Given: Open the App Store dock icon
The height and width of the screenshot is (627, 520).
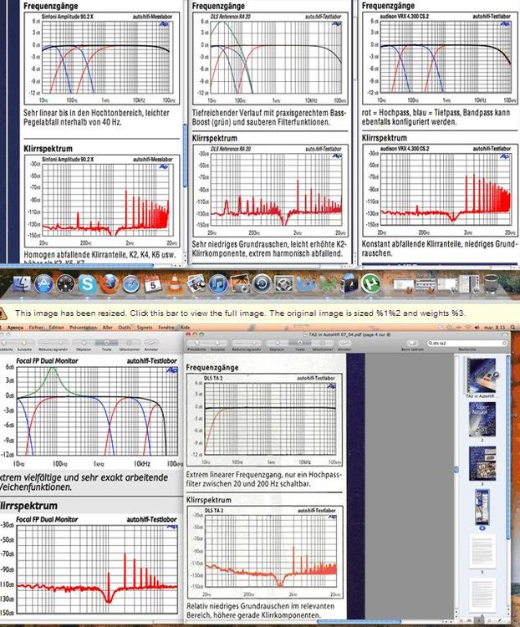Looking at the screenshot, I should click(43, 284).
